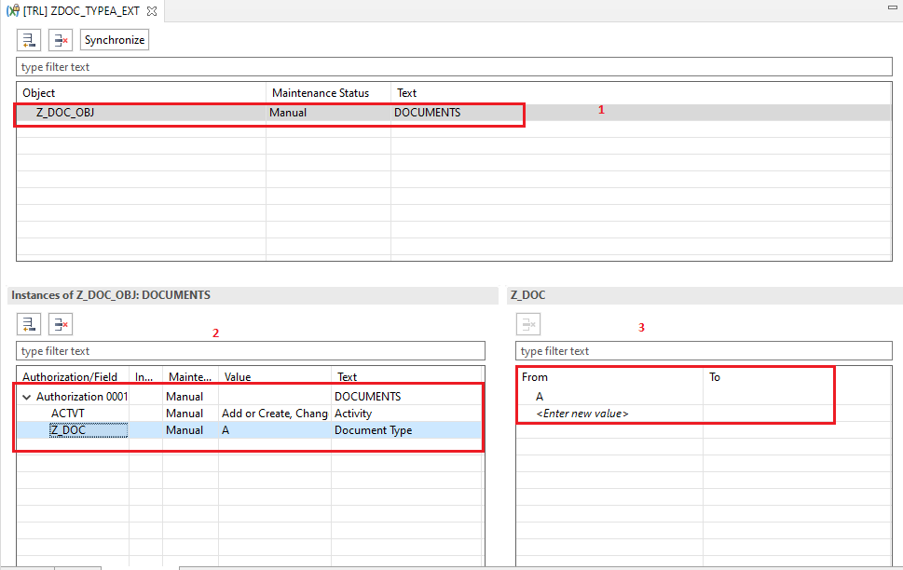The width and height of the screenshot is (903, 570).
Task: Click the add object icon in top toolbar
Action: (29, 40)
